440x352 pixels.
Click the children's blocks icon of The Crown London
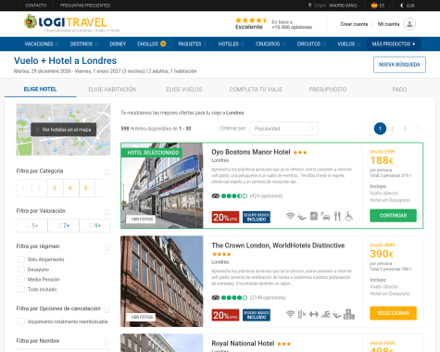[349, 314]
